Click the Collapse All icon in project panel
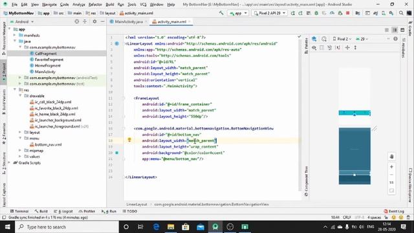This screenshot has height=233, width=414. click(x=85, y=21)
